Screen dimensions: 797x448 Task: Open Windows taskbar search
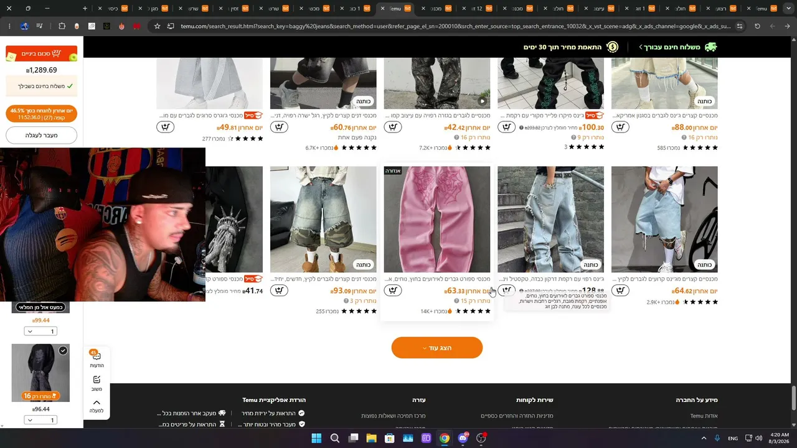[335, 438]
